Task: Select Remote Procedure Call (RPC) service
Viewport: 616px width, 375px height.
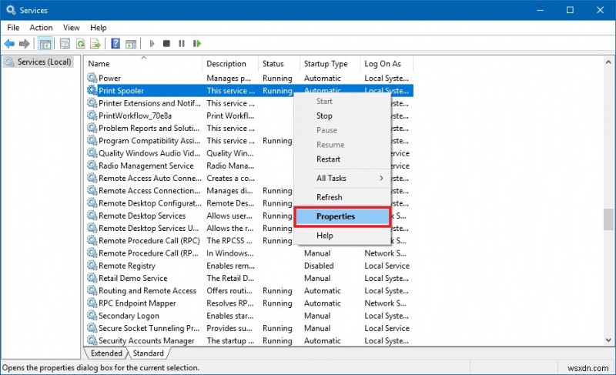Action: pos(149,240)
